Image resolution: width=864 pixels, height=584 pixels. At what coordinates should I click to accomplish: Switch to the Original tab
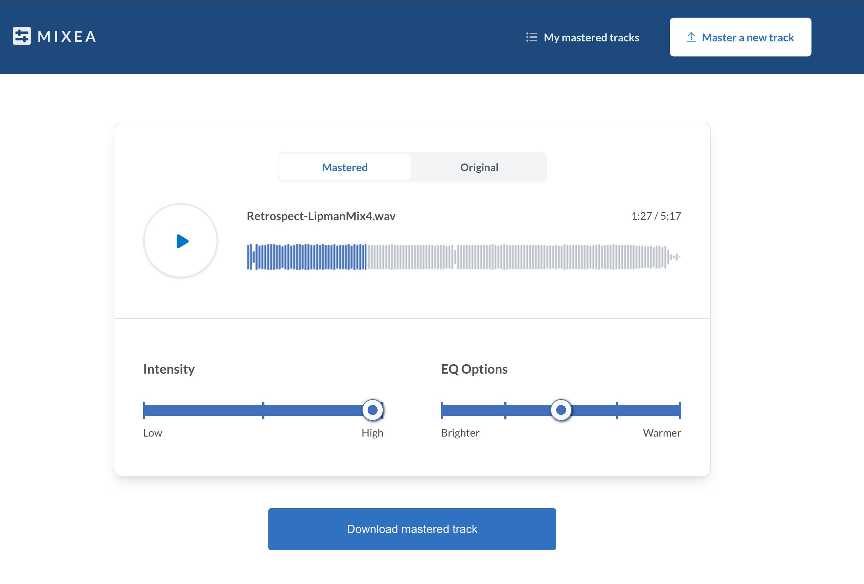pyautogui.click(x=479, y=167)
